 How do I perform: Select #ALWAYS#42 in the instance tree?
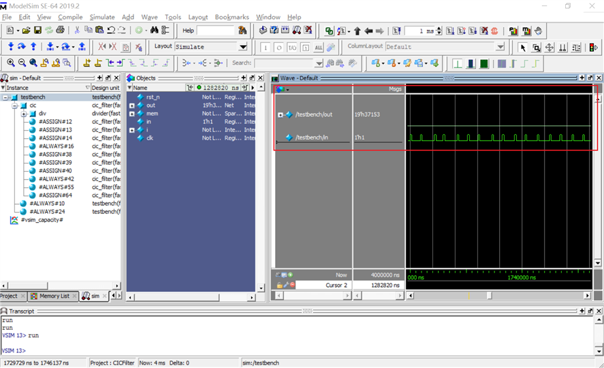click(x=57, y=179)
